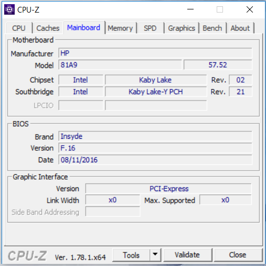Click the Chipset Rev. value 02
The image size is (266, 266).
(x=240, y=80)
